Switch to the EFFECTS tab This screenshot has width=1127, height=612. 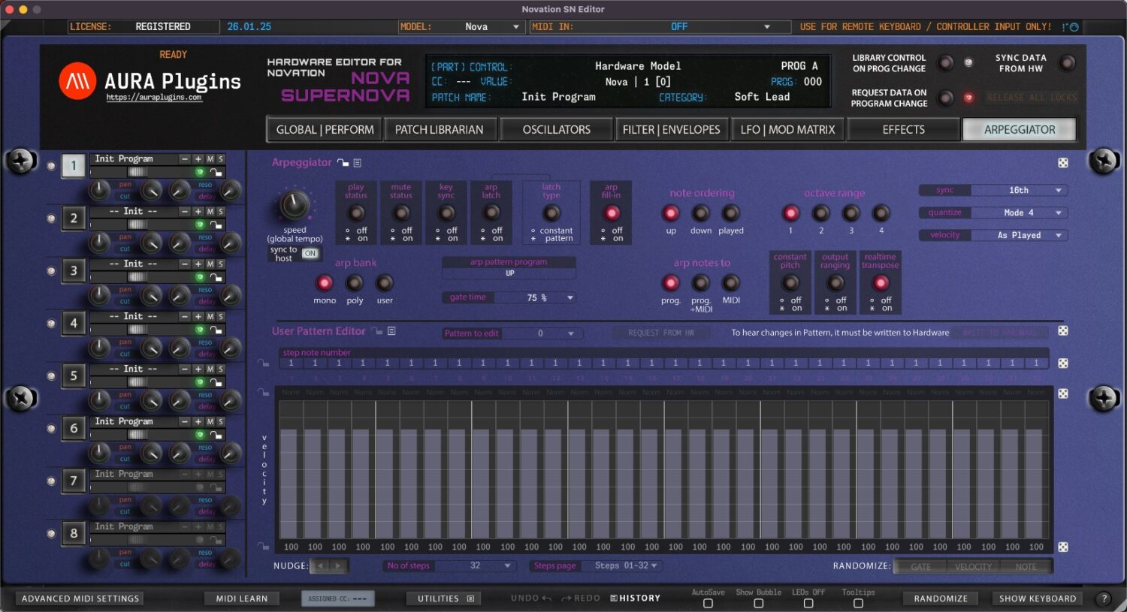(903, 129)
